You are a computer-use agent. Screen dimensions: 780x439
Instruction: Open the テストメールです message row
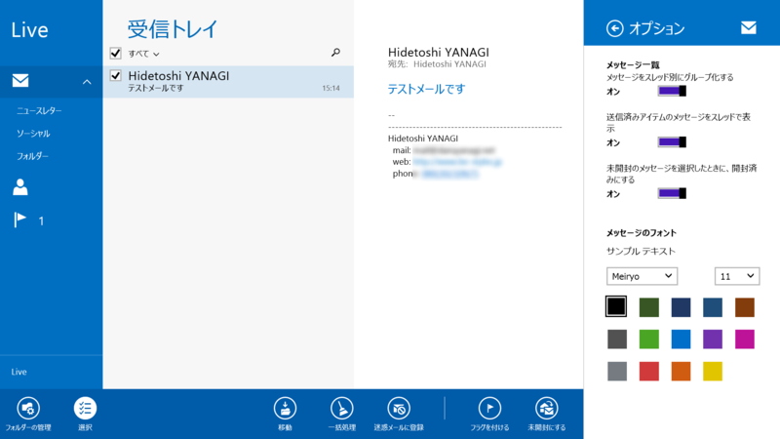tap(228, 82)
